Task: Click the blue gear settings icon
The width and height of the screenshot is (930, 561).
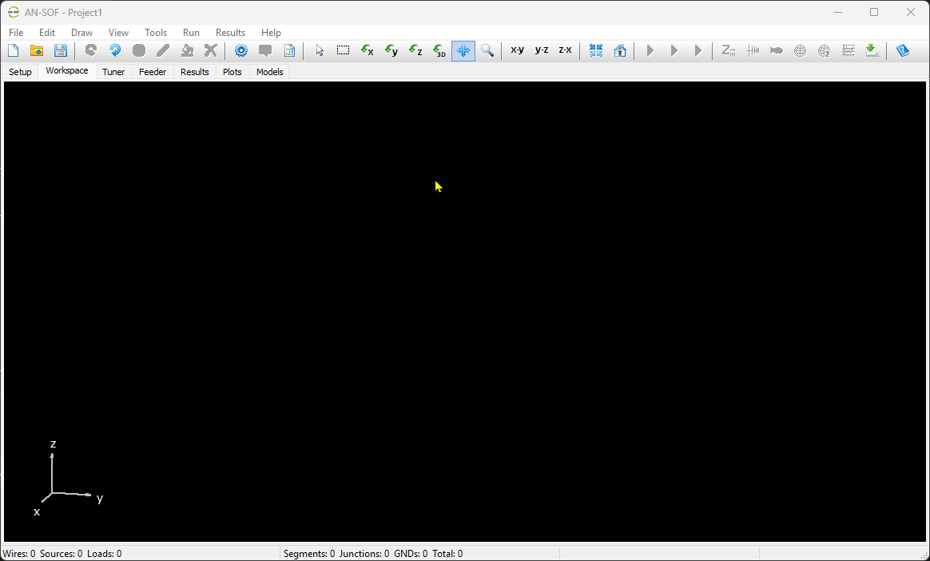Action: click(x=241, y=51)
